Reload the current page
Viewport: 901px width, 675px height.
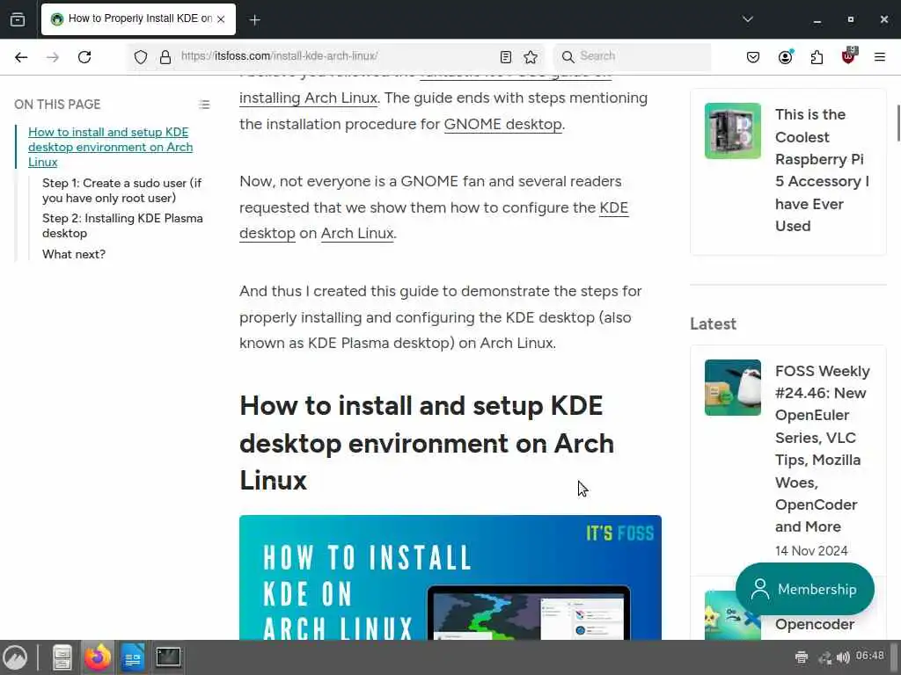point(84,57)
